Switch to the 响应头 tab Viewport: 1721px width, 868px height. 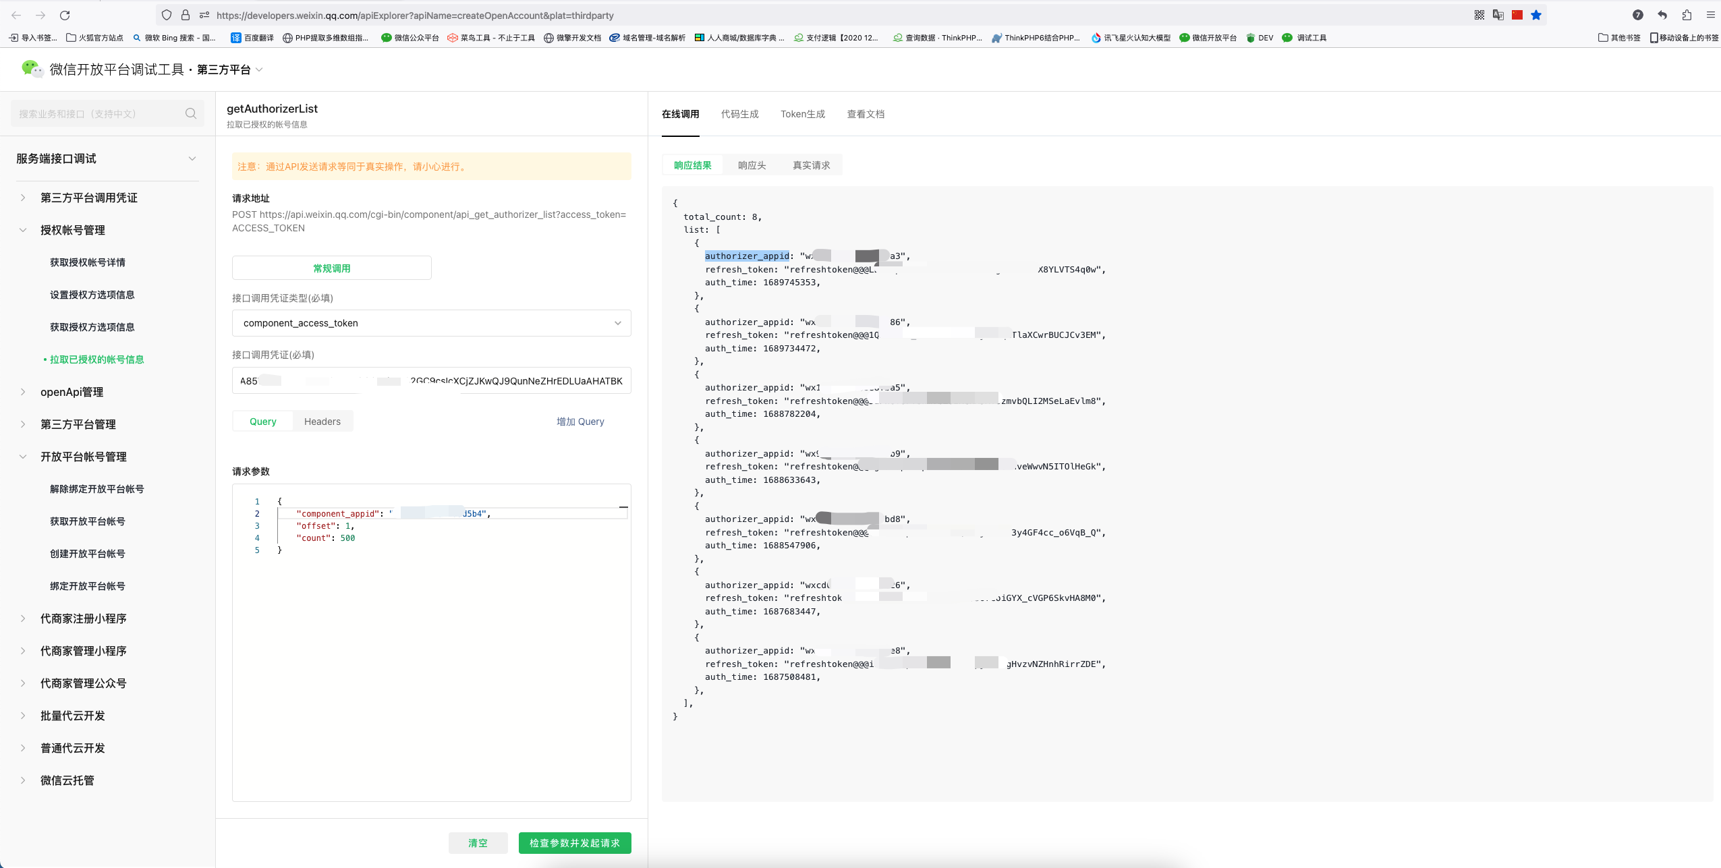point(752,165)
